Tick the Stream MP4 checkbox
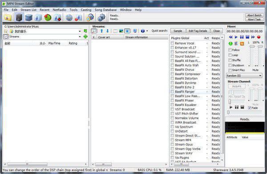This screenshot has height=174, width=267. [x=172, y=140]
